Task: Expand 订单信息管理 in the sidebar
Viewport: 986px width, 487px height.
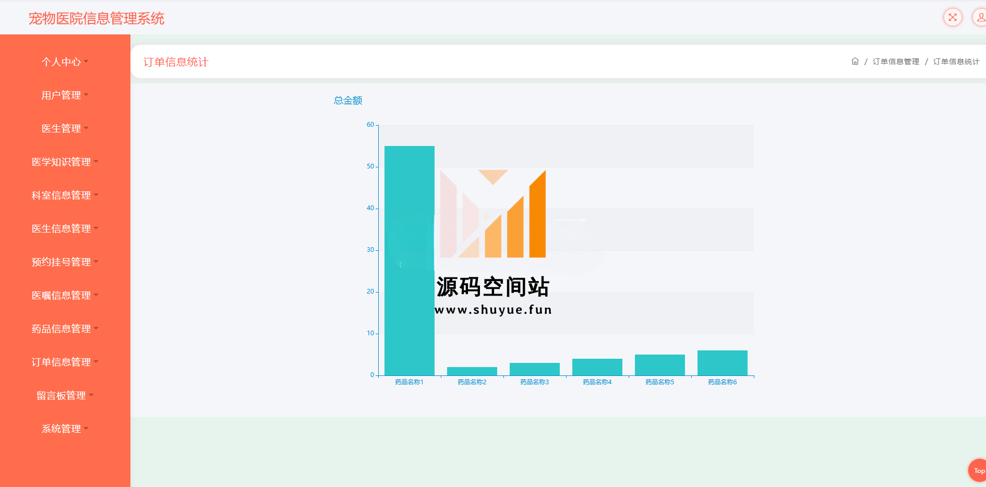Action: click(x=65, y=362)
